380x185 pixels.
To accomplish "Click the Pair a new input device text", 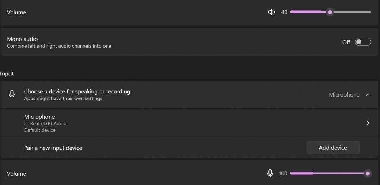I will tap(53, 148).
